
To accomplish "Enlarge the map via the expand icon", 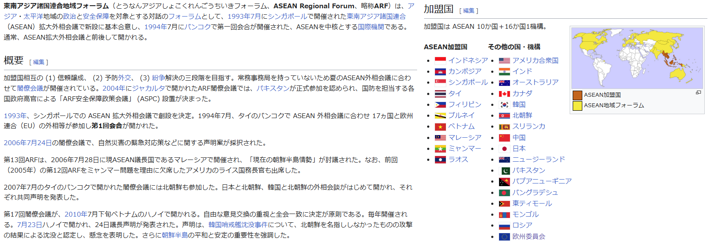I will [698, 92].
